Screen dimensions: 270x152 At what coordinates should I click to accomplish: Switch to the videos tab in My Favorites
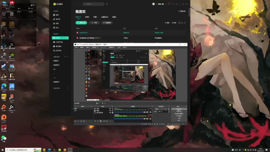pos(114,17)
